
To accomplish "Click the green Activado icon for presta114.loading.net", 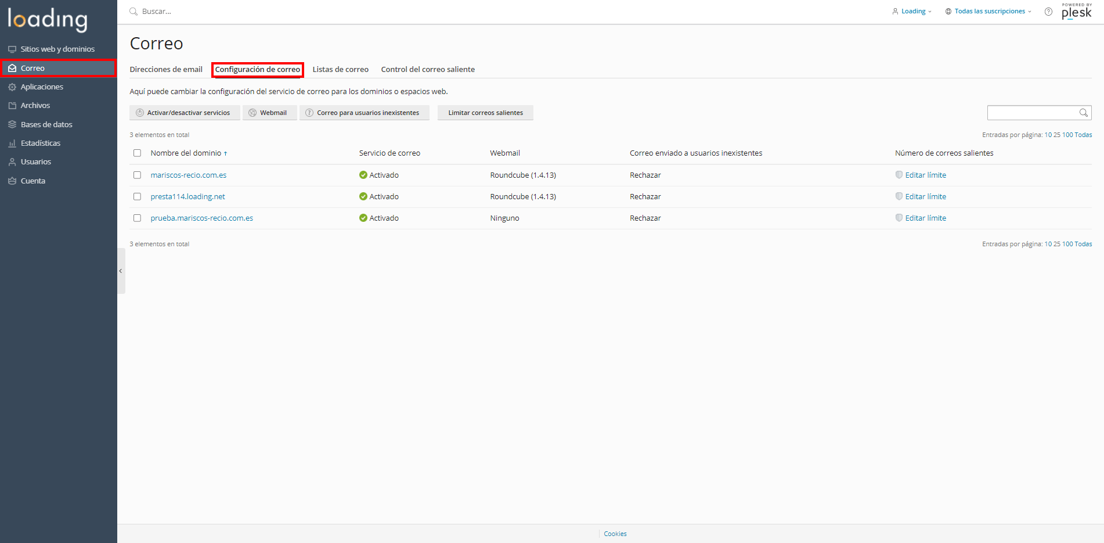I will pyautogui.click(x=363, y=196).
